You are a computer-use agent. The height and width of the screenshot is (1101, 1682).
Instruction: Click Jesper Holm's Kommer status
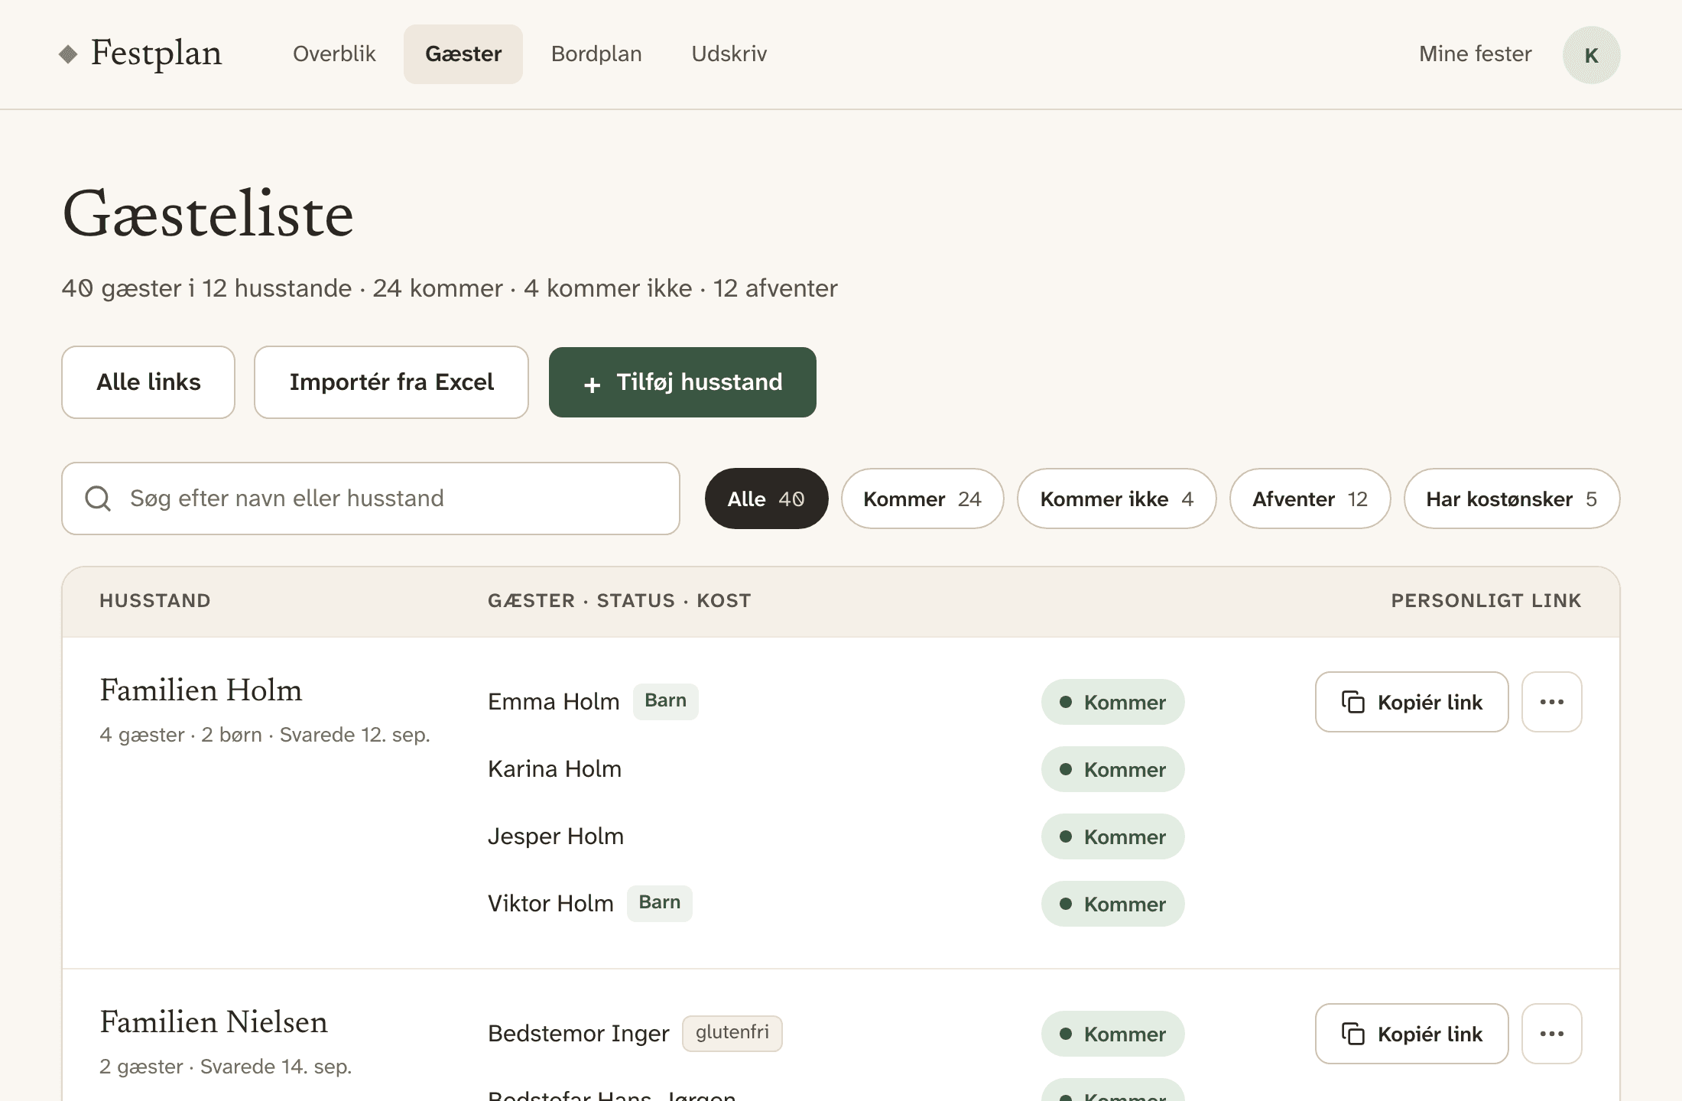[1112, 836]
